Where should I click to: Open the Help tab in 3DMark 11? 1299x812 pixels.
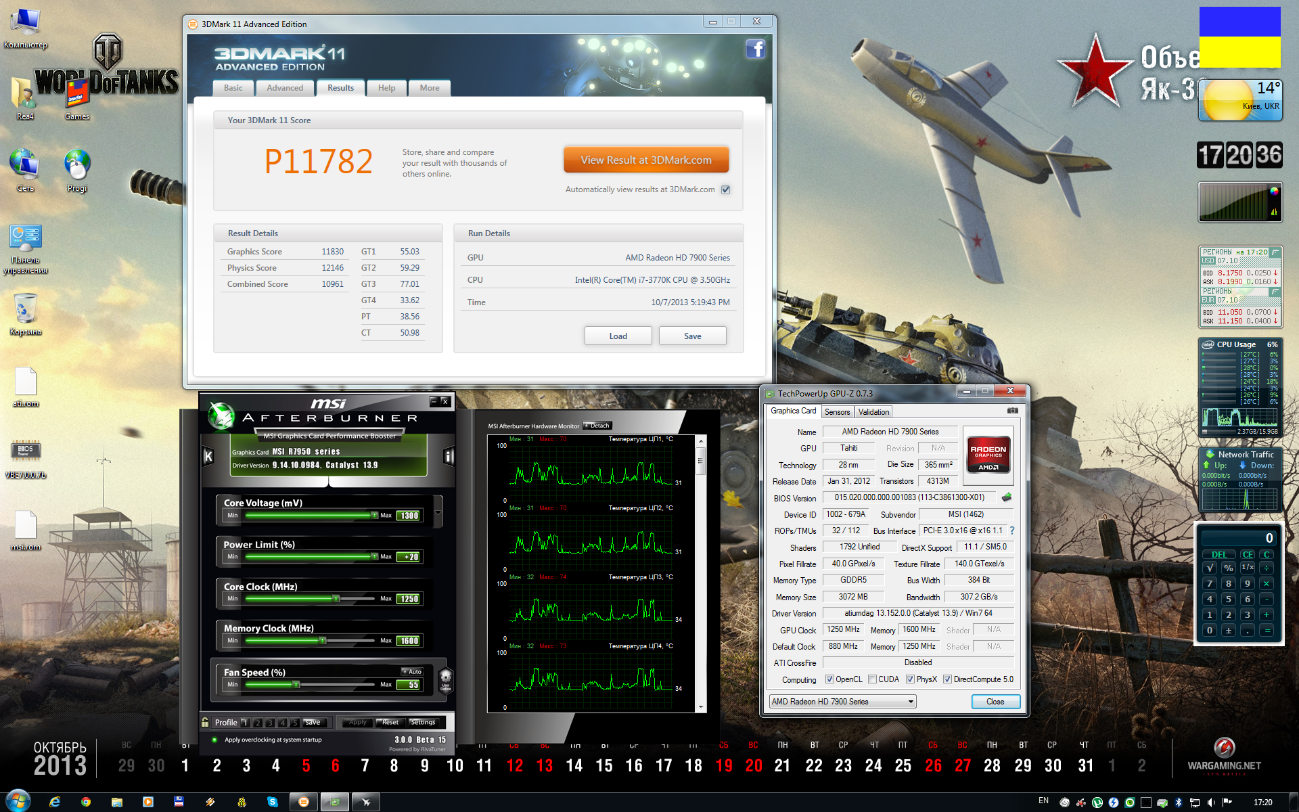pyautogui.click(x=386, y=88)
